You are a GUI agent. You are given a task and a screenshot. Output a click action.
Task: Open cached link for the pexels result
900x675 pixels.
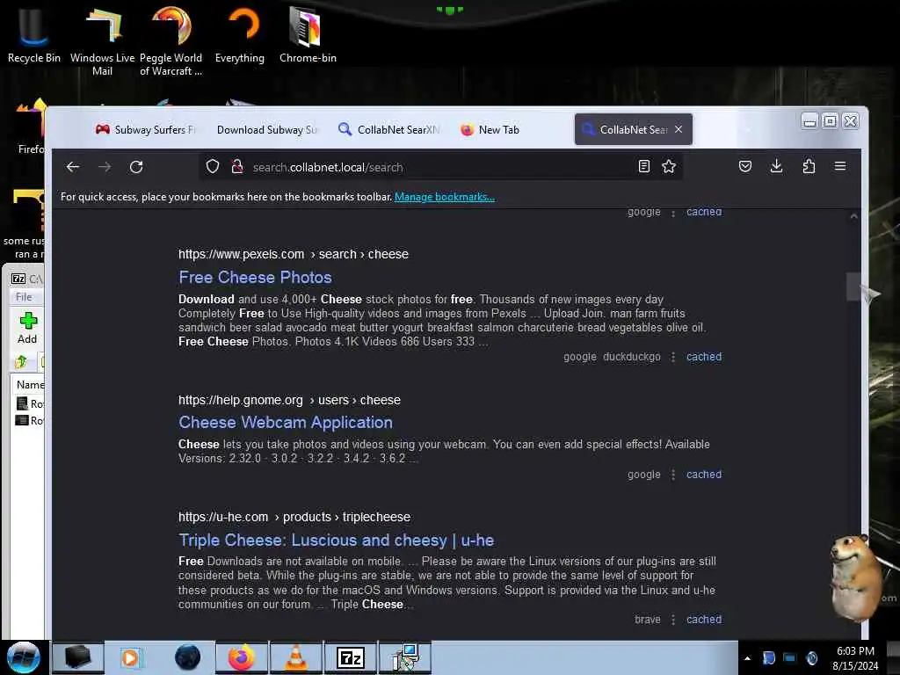click(704, 357)
